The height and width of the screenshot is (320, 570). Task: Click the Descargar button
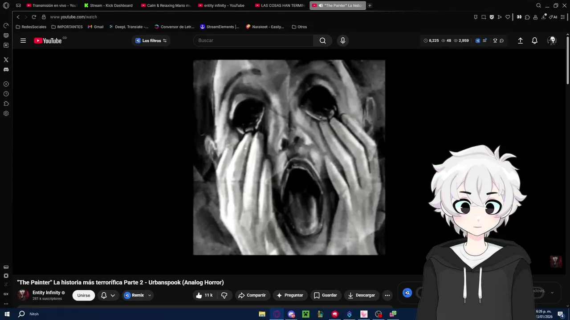(x=362, y=295)
